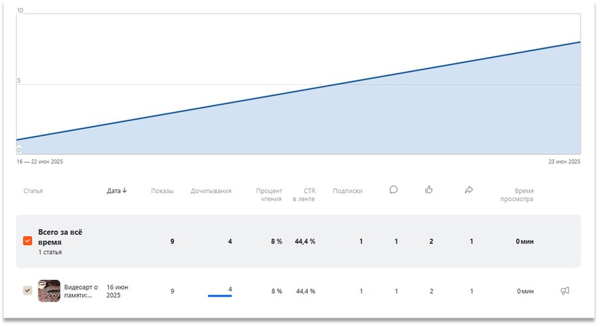Click the likes value 2 in article row
Image resolution: width=598 pixels, height=325 pixels.
pos(431,291)
